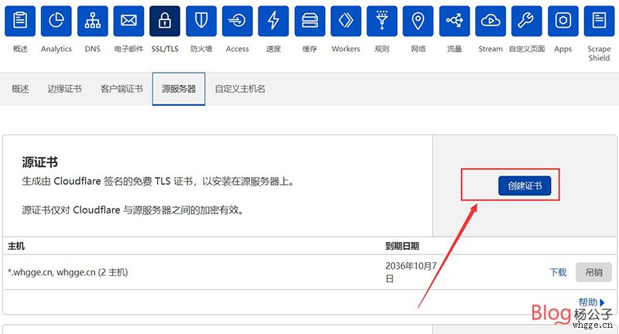
Task: Click the 创建证书 button
Action: click(525, 186)
